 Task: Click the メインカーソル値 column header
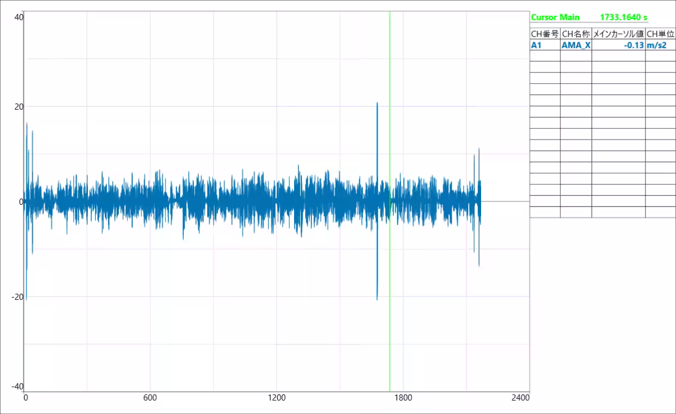click(618, 34)
